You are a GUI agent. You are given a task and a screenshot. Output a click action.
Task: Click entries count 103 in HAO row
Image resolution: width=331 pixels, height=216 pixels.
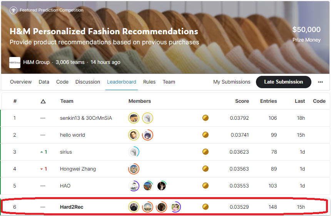coord(273,186)
